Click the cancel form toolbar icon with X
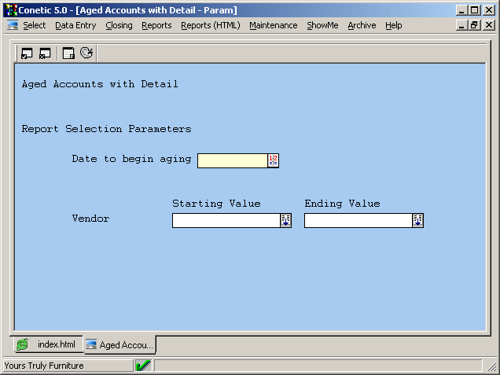 (x=45, y=53)
